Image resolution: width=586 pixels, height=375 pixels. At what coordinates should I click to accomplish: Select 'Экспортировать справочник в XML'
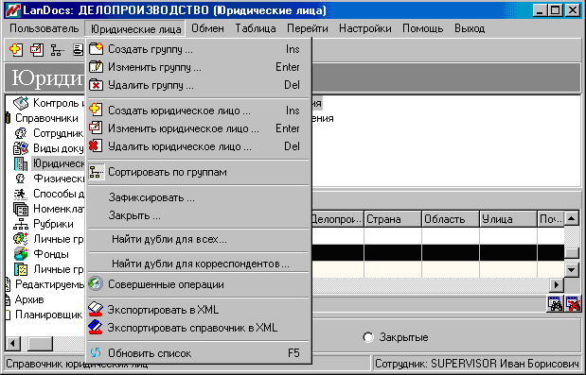[199, 328]
